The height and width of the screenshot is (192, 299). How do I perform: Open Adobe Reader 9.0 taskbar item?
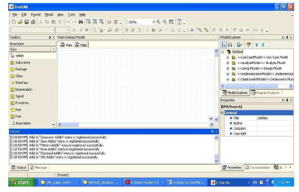(144, 183)
